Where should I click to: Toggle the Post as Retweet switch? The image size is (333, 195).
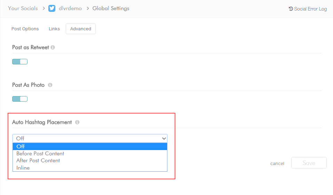point(20,62)
